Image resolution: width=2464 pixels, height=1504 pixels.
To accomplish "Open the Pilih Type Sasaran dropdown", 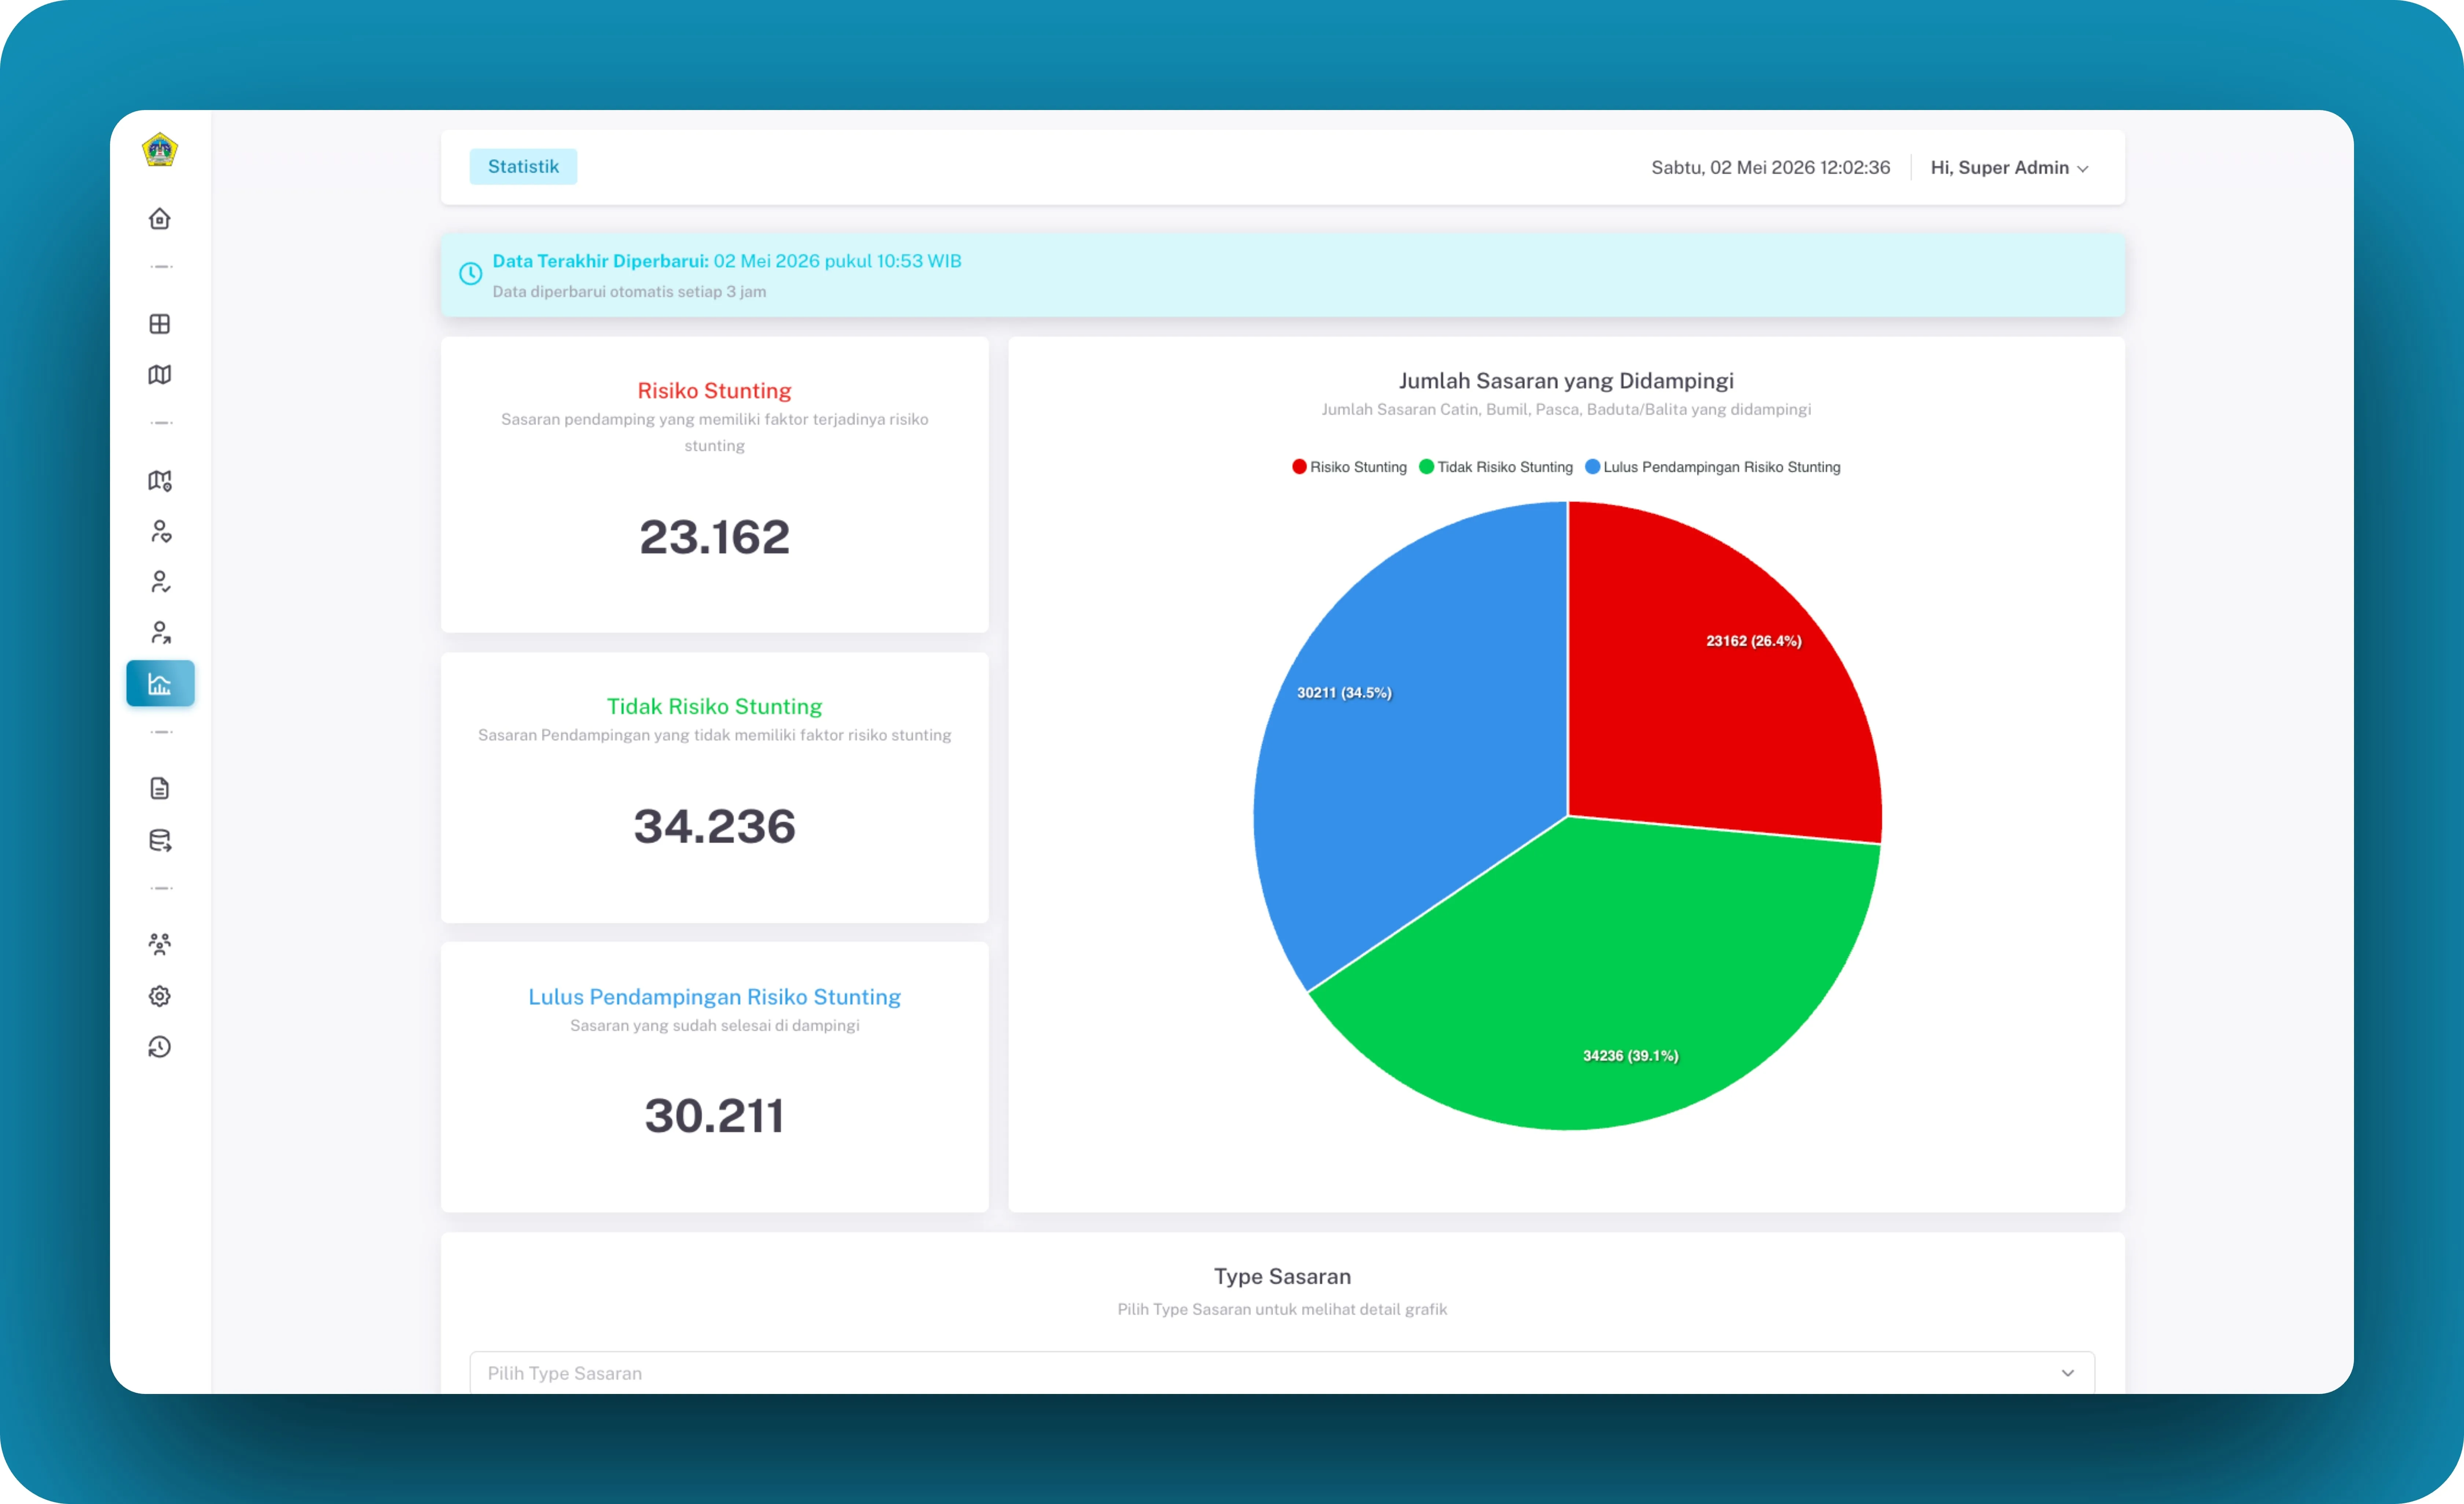I will [x=1282, y=1373].
